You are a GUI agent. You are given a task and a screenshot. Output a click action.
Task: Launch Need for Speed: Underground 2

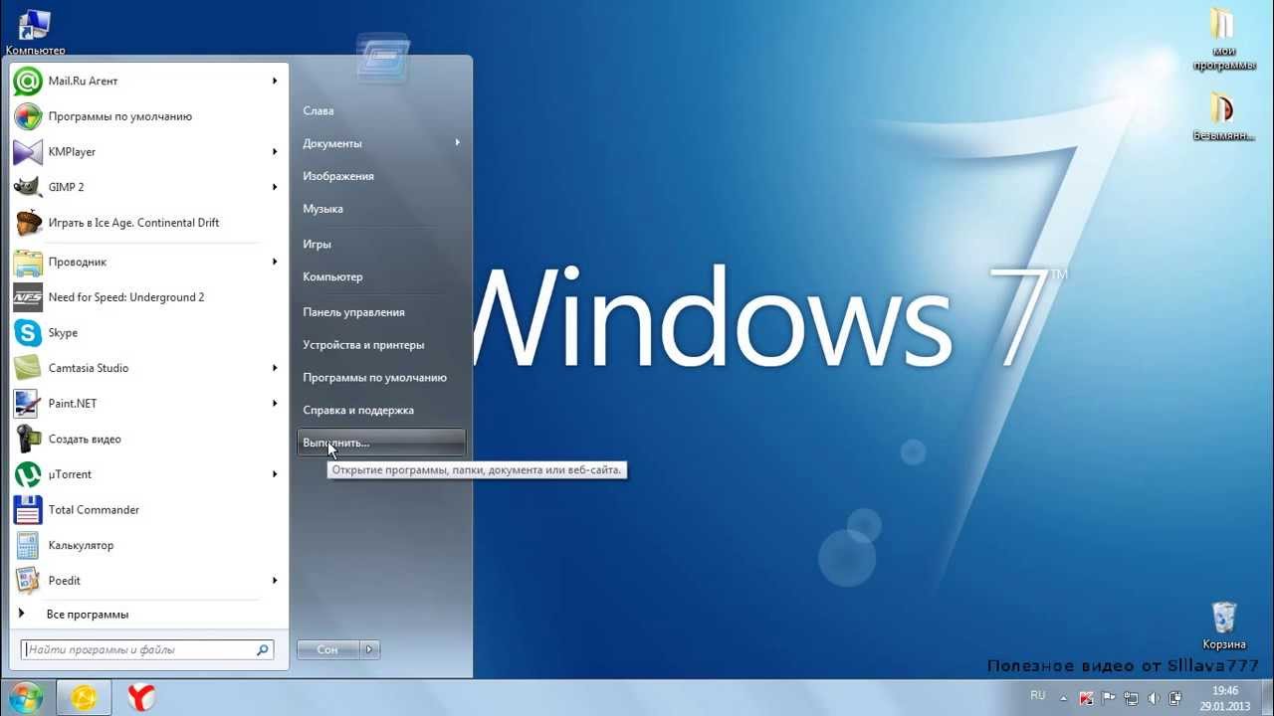[x=147, y=297]
